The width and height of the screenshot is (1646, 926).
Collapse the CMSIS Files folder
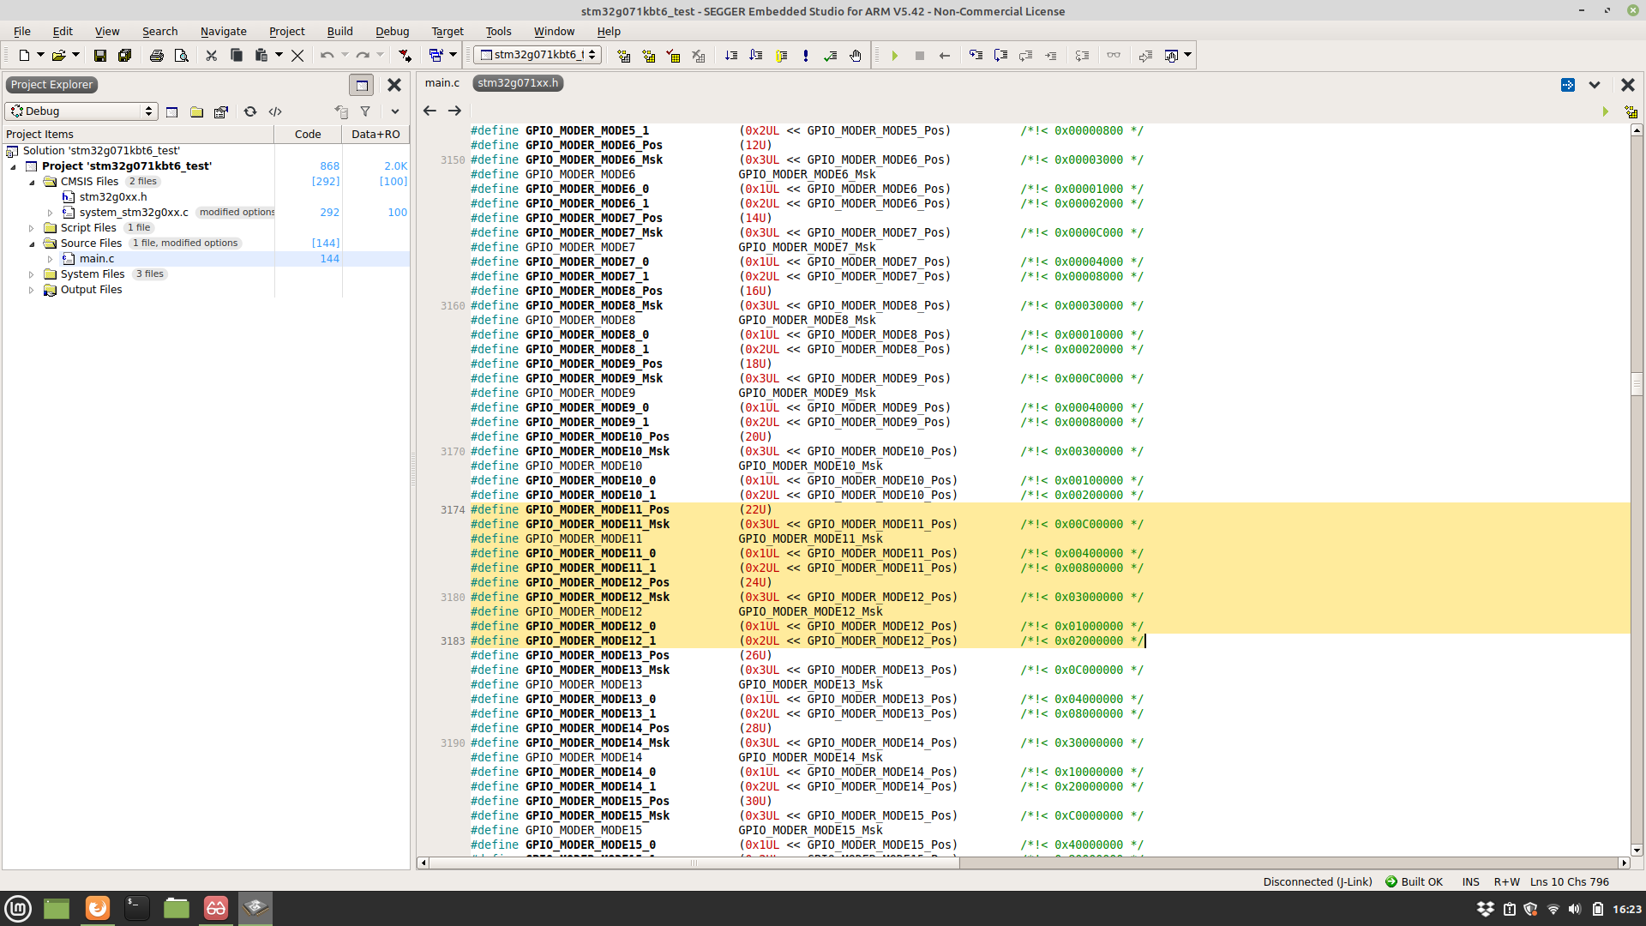pos(32,182)
